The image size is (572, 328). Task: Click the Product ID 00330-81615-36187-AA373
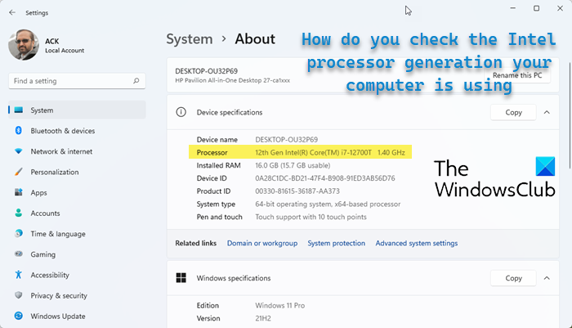click(297, 191)
